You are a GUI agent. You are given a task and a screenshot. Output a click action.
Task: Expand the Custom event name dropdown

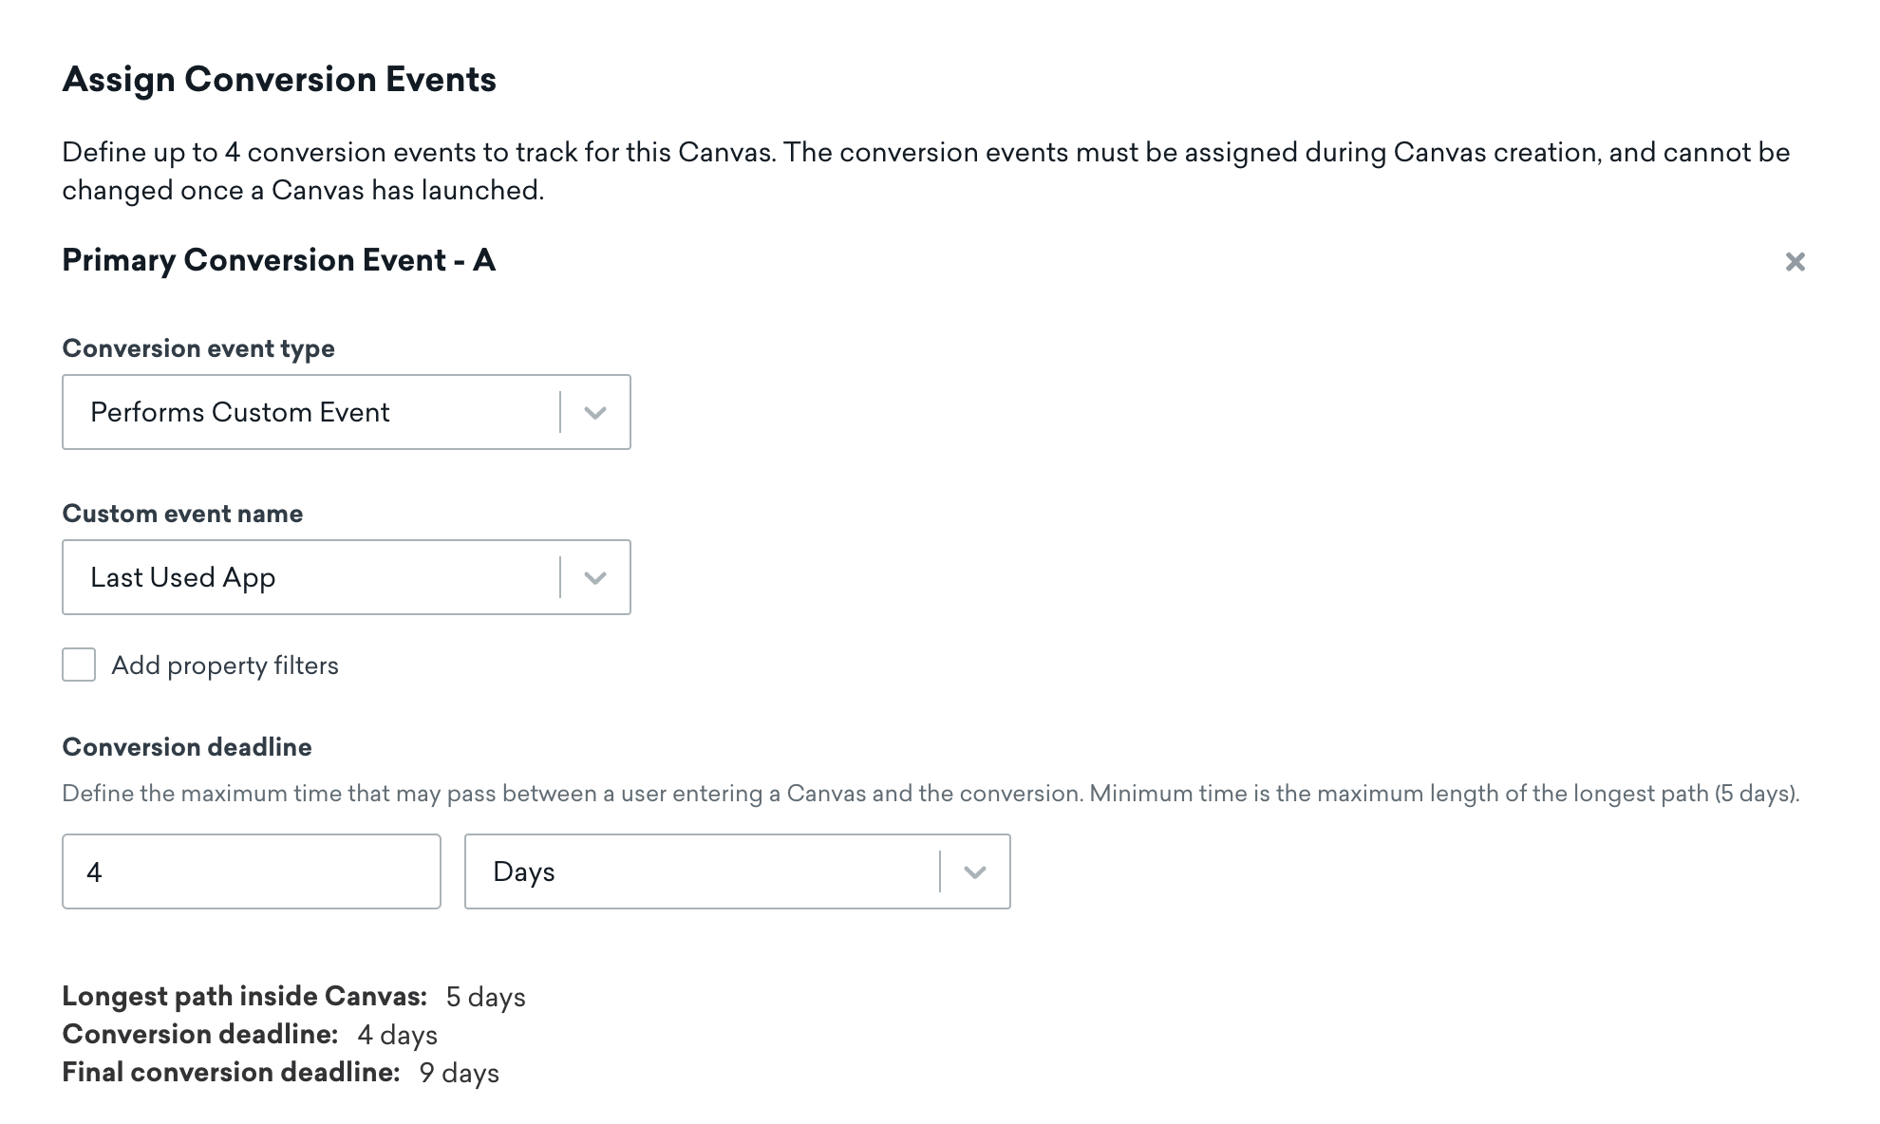tap(594, 577)
